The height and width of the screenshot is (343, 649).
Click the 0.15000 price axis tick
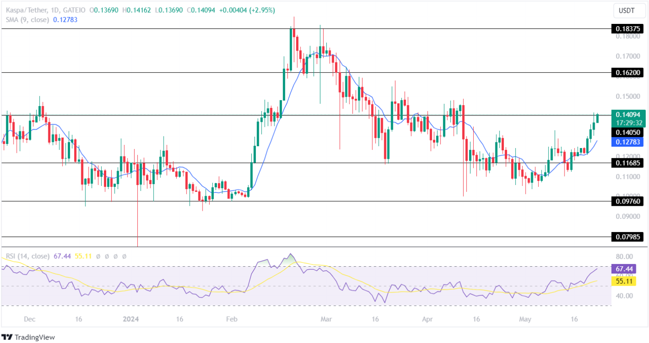tap(627, 97)
